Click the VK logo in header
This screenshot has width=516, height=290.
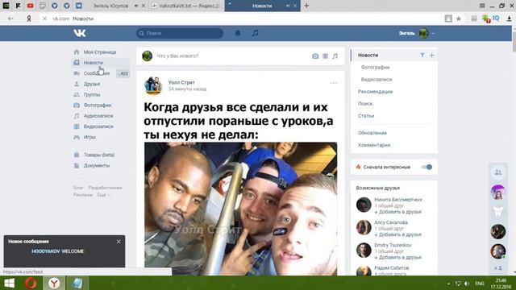click(x=80, y=33)
